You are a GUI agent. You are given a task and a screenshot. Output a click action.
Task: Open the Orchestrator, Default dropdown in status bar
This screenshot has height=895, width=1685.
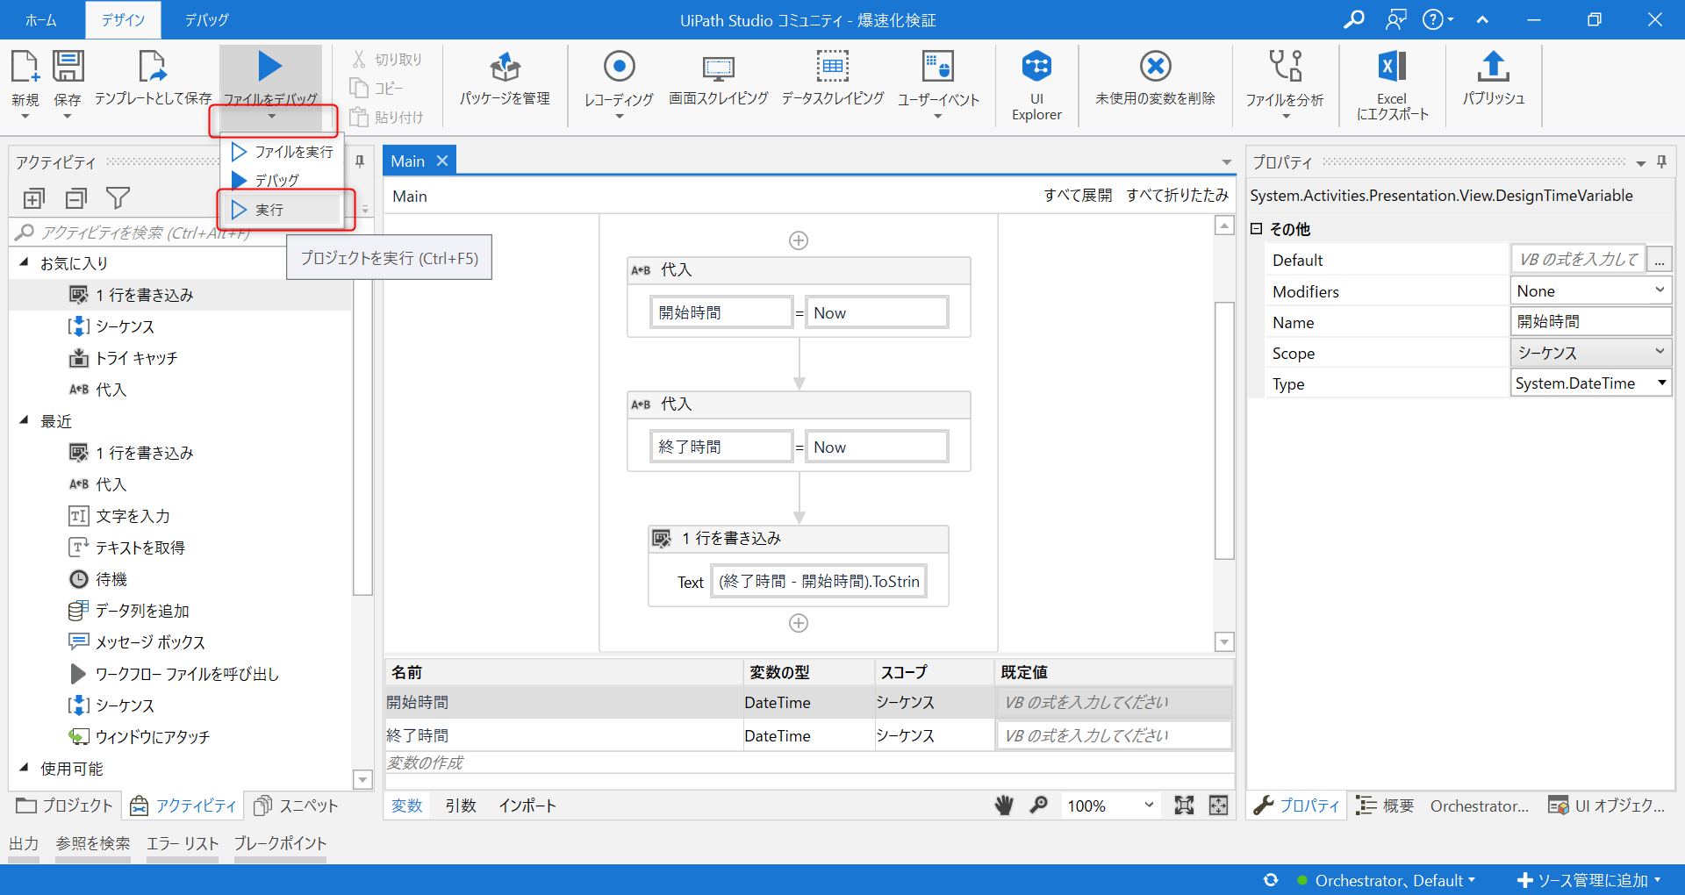(x=1394, y=880)
